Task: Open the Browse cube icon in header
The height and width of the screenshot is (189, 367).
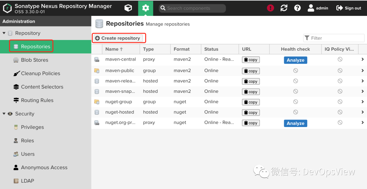Action: coord(128,8)
